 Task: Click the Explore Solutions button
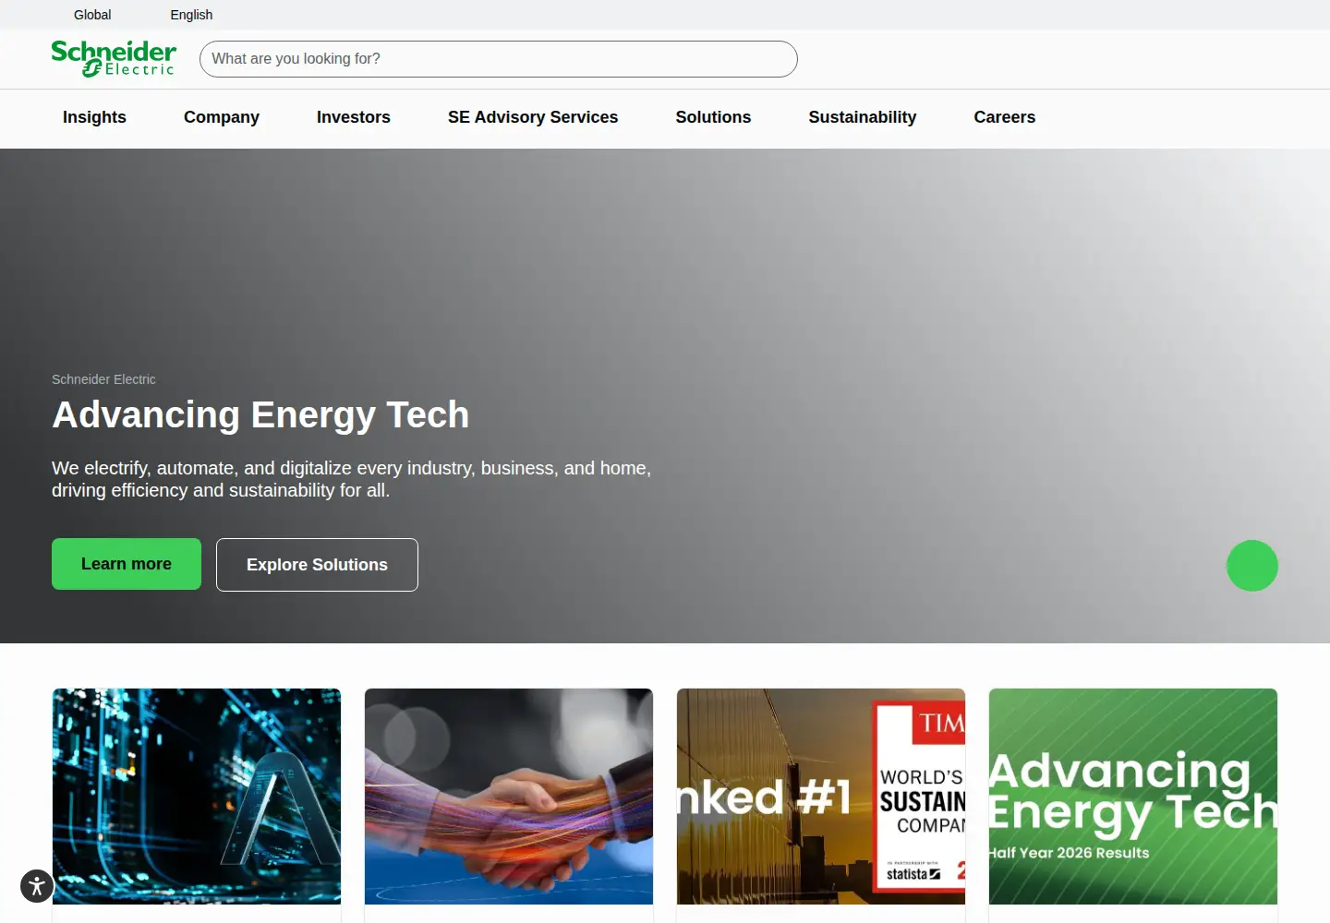[x=317, y=565]
